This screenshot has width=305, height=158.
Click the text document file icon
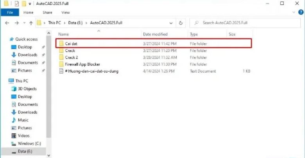point(61,71)
